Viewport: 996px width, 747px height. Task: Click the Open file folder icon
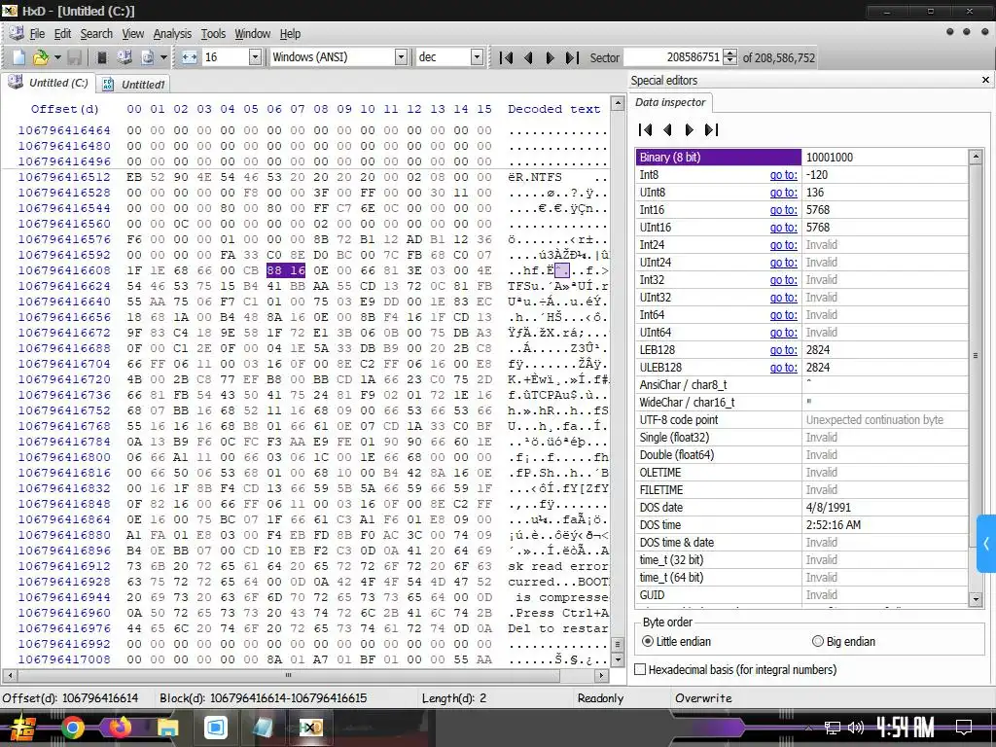[x=41, y=57]
